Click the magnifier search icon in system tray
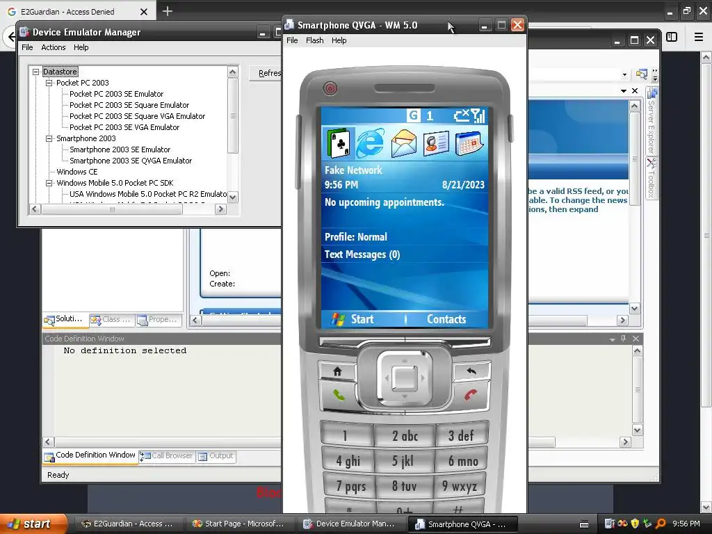Image resolution: width=712 pixels, height=534 pixels. point(661,524)
